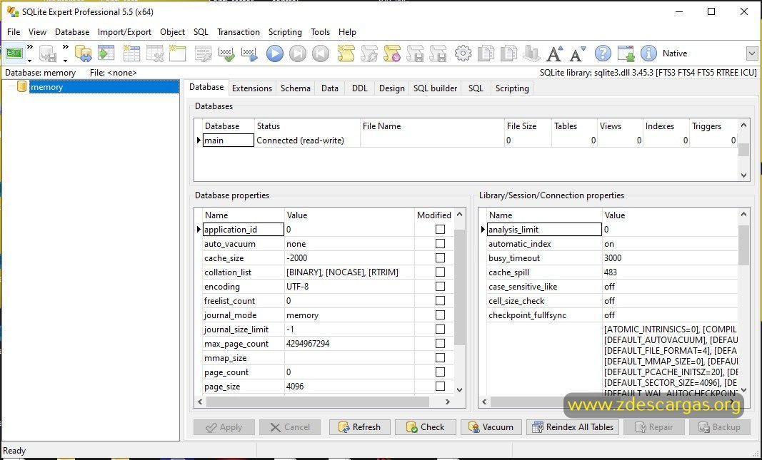Screen dimensions: 762x460
Task: Click the import table icon with green arrow
Action: tap(106, 53)
